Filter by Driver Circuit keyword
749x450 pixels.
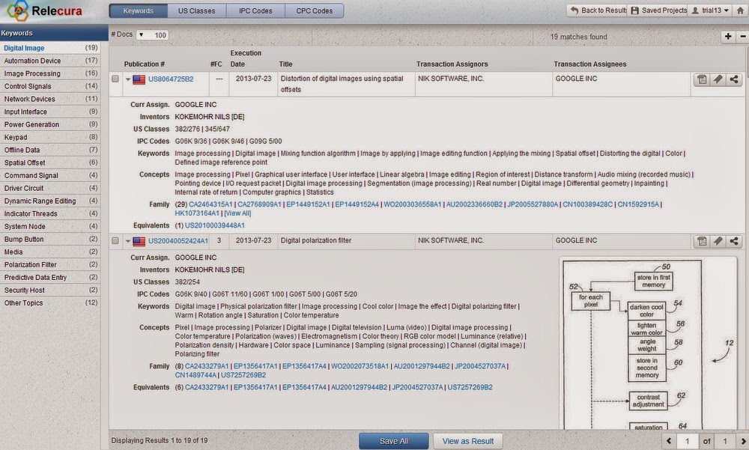(50, 188)
